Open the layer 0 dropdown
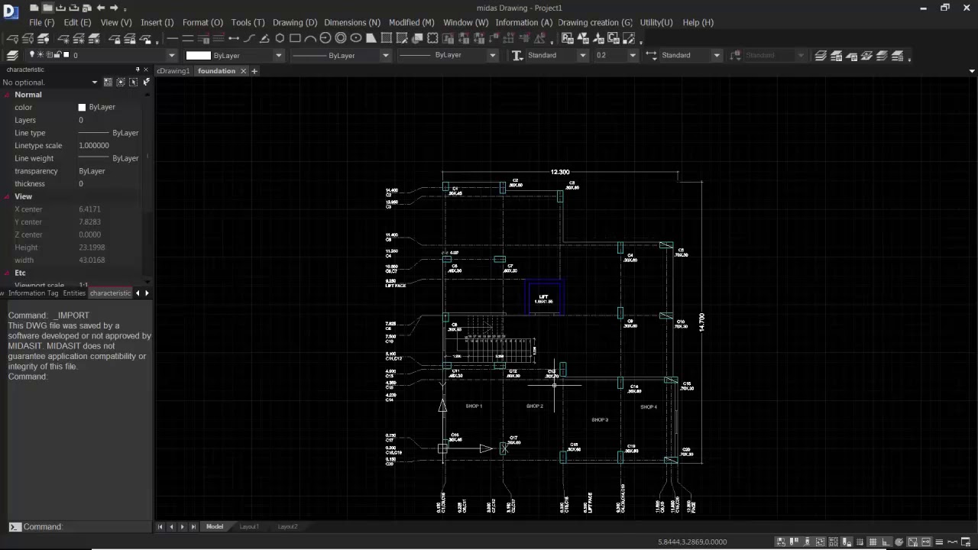The width and height of the screenshot is (978, 550). [x=171, y=55]
